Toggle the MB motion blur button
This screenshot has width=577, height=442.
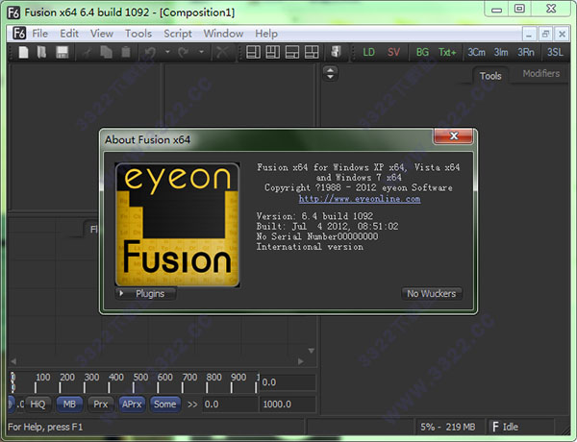[69, 405]
